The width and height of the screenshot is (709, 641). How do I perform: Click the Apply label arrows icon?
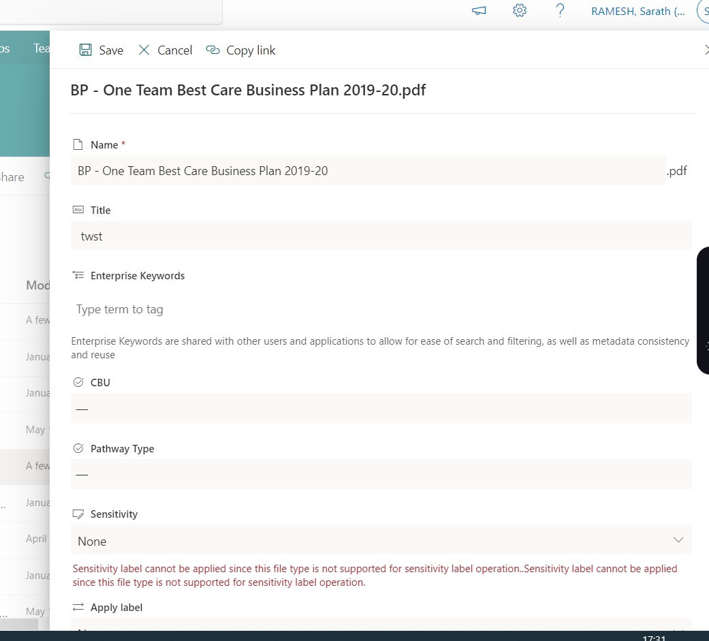[x=78, y=607]
